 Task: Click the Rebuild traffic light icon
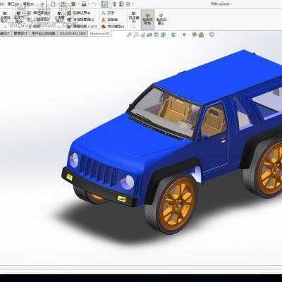tap(114, 4)
